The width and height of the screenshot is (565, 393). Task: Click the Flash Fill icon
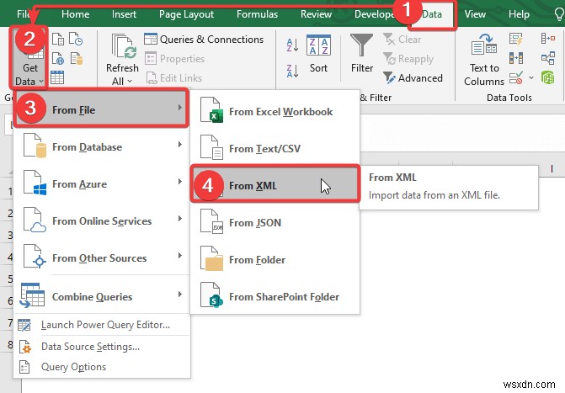pos(516,39)
